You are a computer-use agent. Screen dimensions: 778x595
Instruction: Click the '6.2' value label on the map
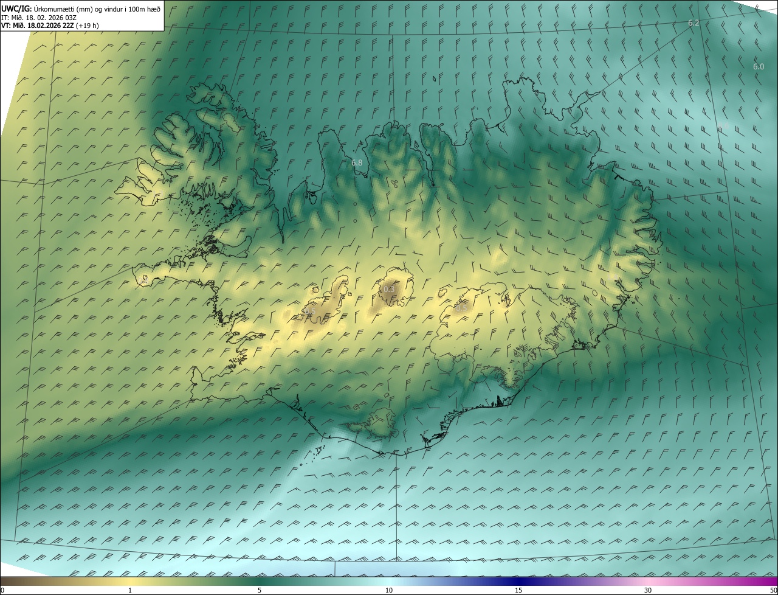coord(694,23)
